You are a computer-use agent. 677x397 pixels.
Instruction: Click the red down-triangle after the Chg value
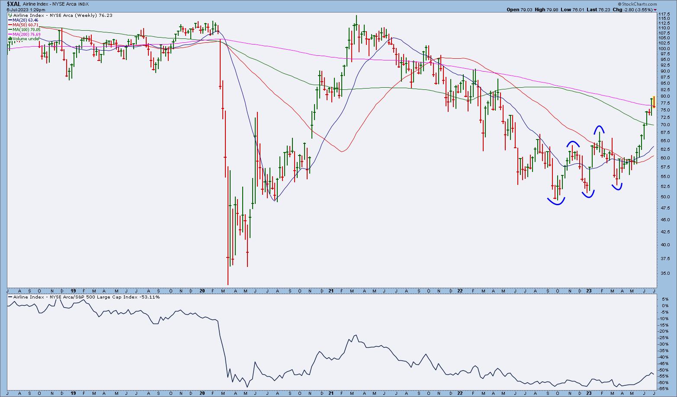click(655, 10)
